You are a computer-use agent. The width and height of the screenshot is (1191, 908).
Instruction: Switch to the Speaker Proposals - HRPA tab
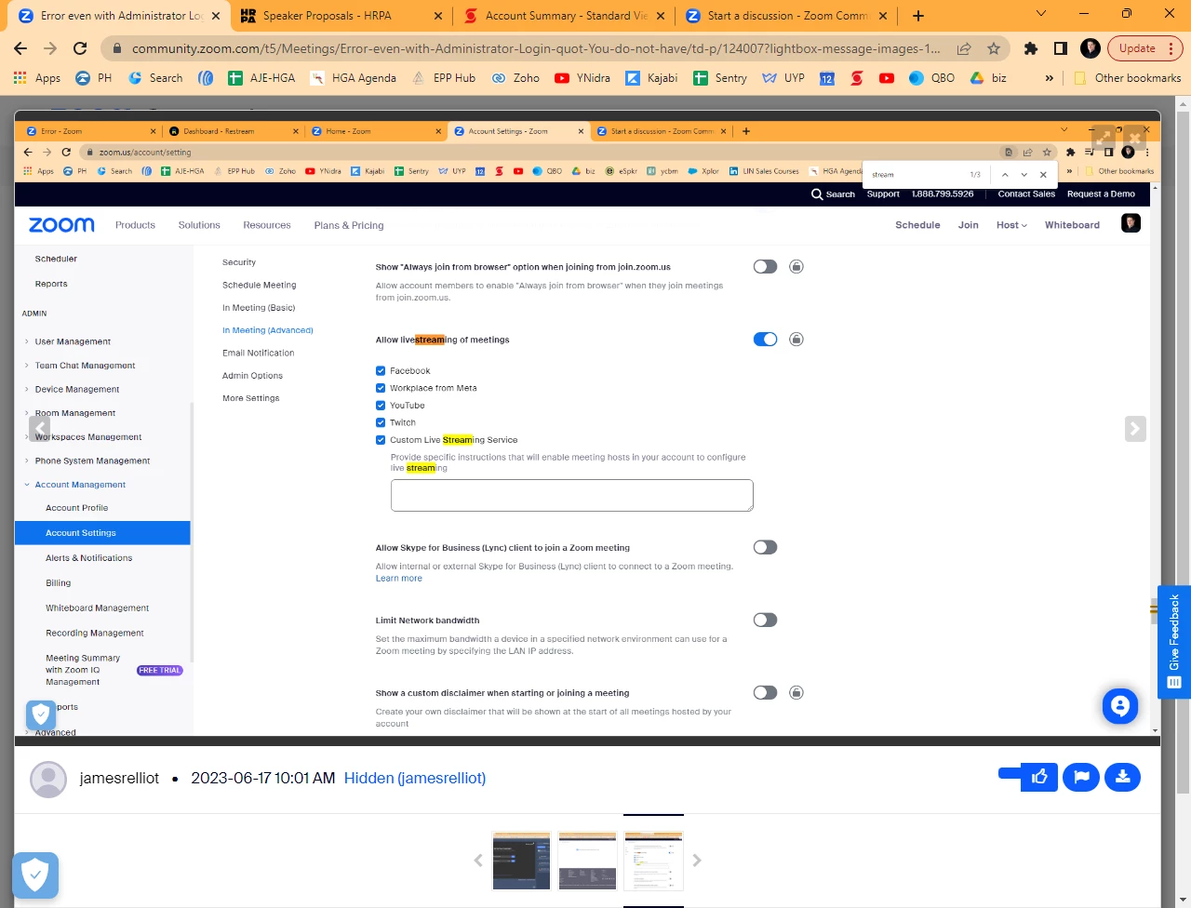pos(341,16)
